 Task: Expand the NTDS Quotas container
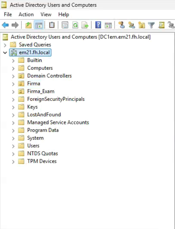click(13, 154)
